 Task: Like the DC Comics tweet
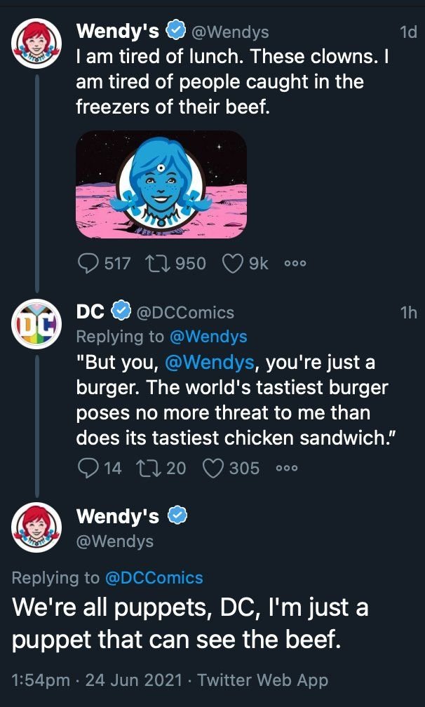[212, 467]
